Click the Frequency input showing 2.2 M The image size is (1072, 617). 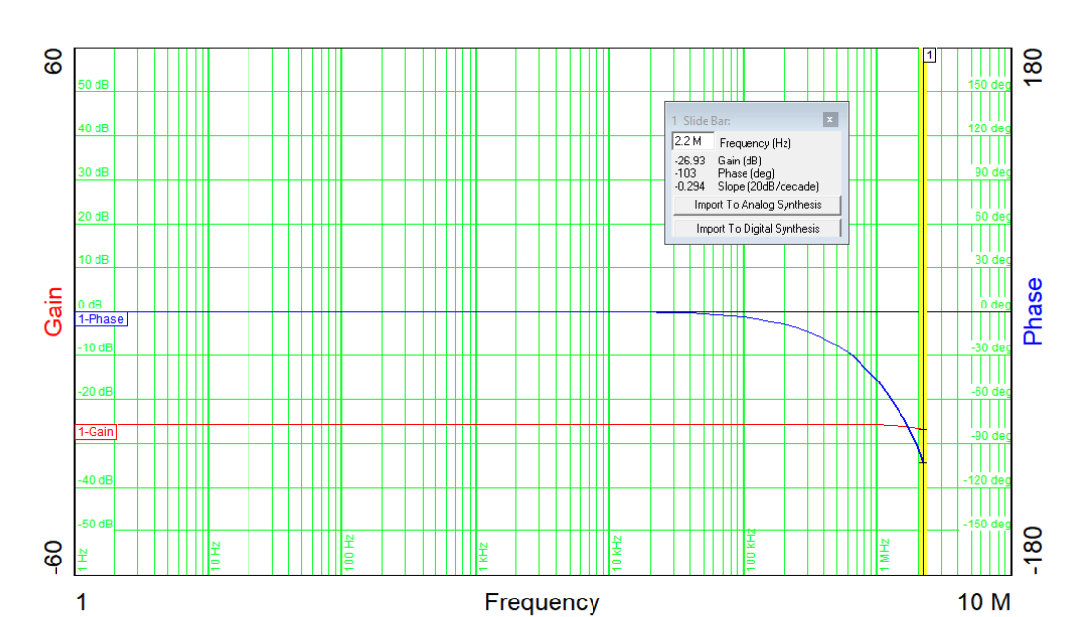694,142
